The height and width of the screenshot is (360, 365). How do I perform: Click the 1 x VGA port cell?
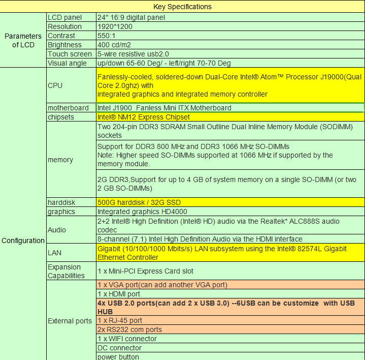[x=230, y=285]
